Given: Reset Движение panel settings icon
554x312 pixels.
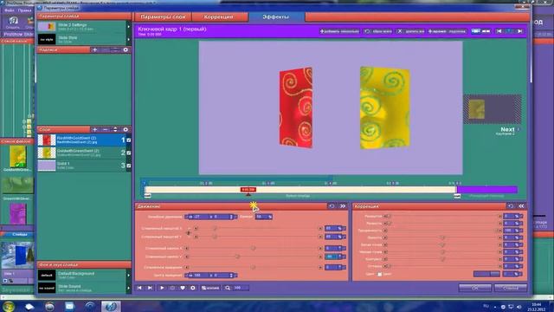Looking at the screenshot, I should [332, 206].
